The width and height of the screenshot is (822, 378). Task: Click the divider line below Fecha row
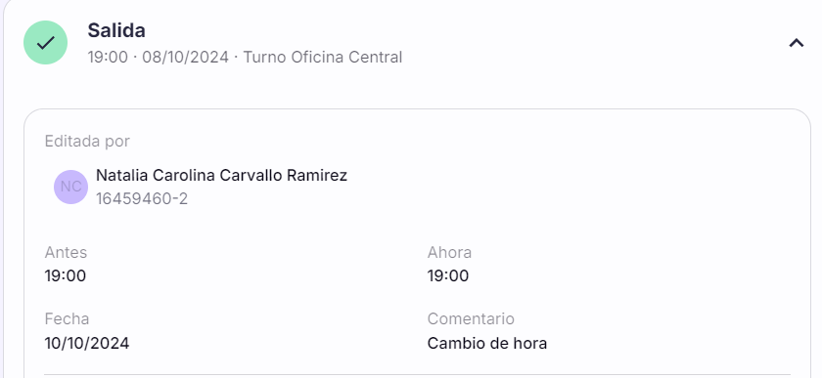(x=417, y=374)
